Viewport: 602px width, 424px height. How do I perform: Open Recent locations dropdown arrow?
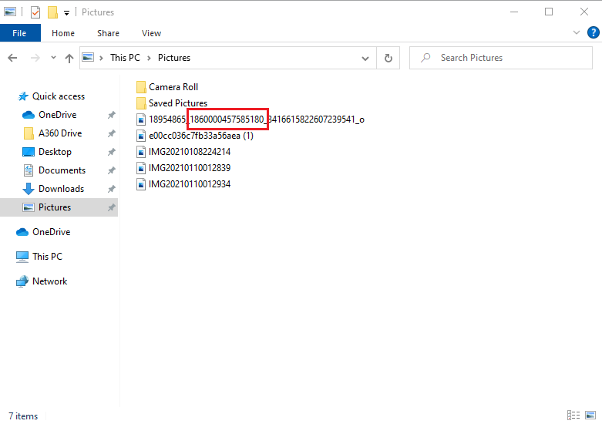tap(53, 58)
